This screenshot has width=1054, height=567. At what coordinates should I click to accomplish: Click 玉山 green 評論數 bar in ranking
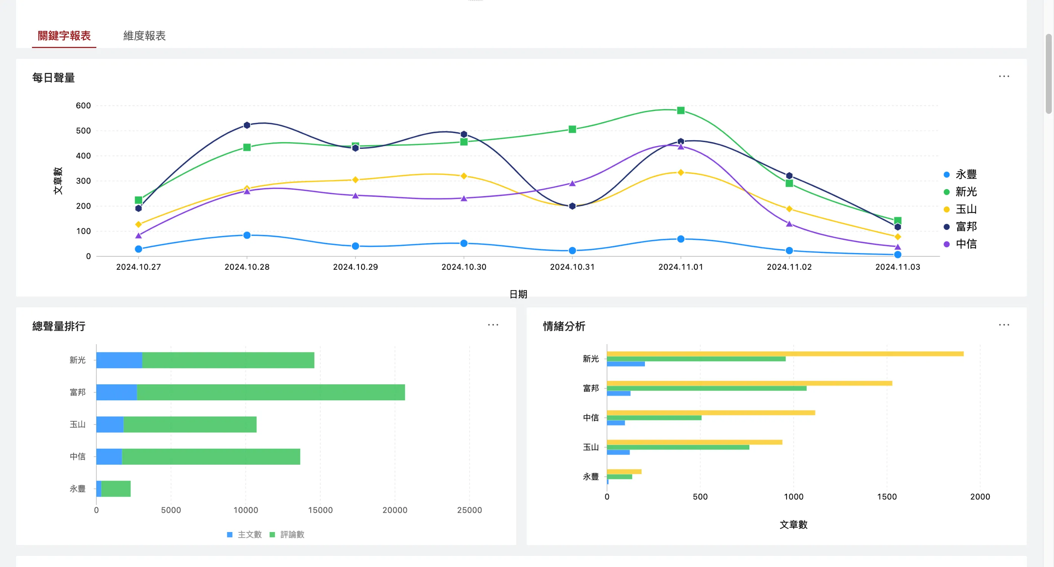190,425
